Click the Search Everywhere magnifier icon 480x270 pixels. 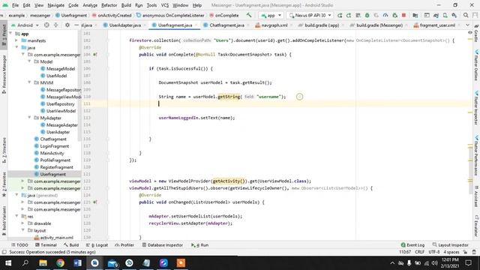coord(466,15)
